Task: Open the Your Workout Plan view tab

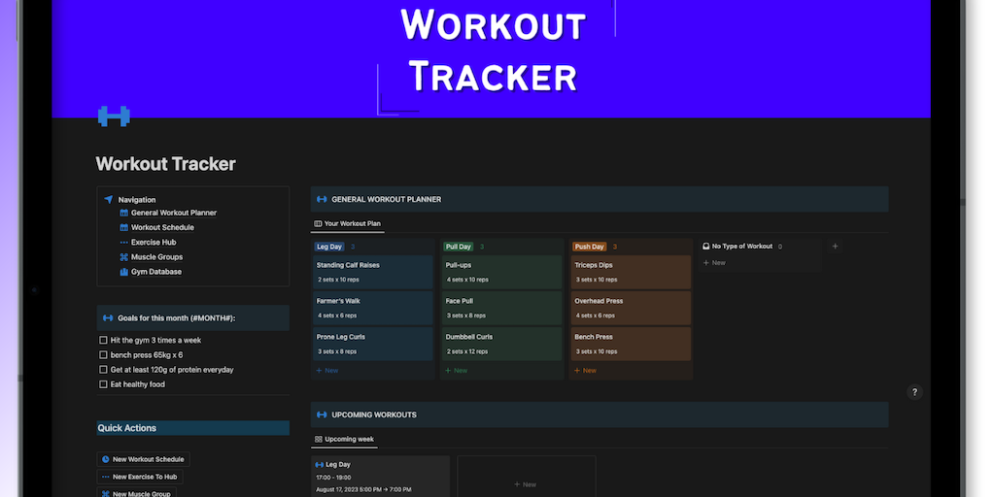Action: (348, 224)
